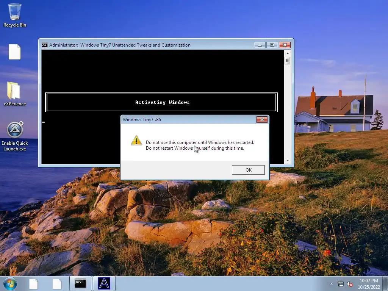Select the eXPerience folder icon
Screen dimensions: 388x291
coord(15,94)
